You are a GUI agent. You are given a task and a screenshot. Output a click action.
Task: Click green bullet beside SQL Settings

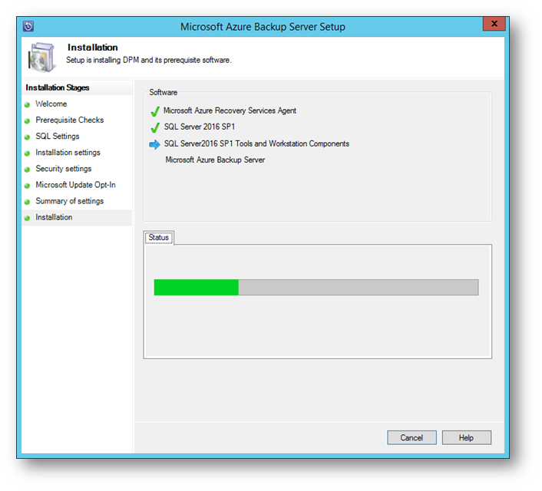pyautogui.click(x=28, y=137)
